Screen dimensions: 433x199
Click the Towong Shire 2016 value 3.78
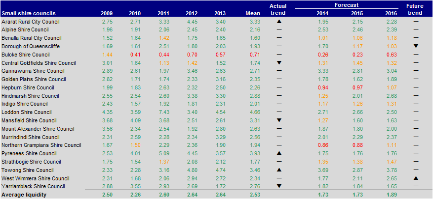393,170
